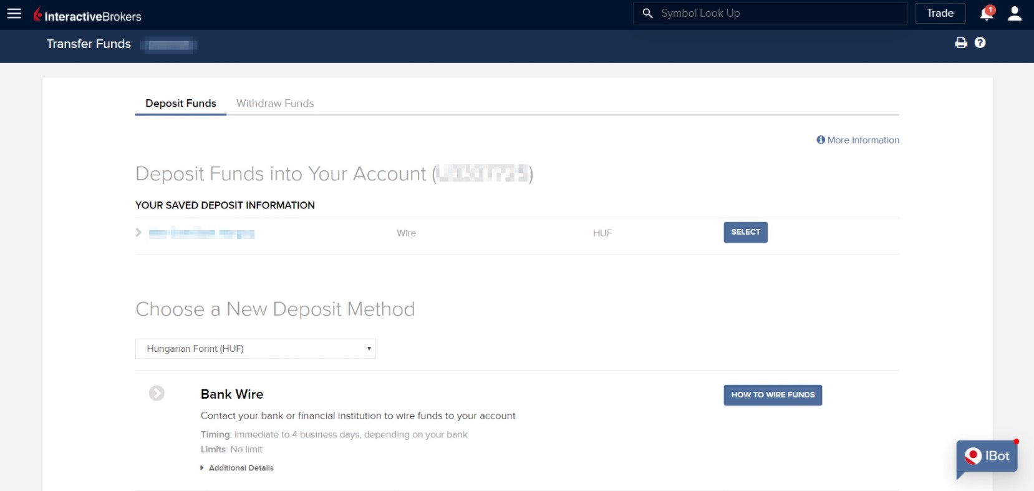1034x491 pixels.
Task: Open the Hungarian Forint currency dropdown
Action: pos(255,349)
